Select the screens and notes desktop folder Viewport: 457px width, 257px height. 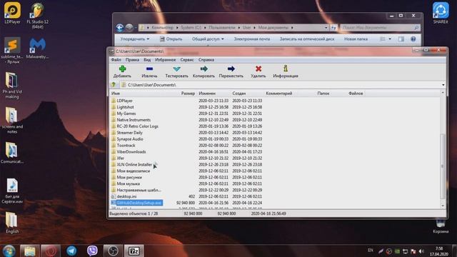[12, 121]
